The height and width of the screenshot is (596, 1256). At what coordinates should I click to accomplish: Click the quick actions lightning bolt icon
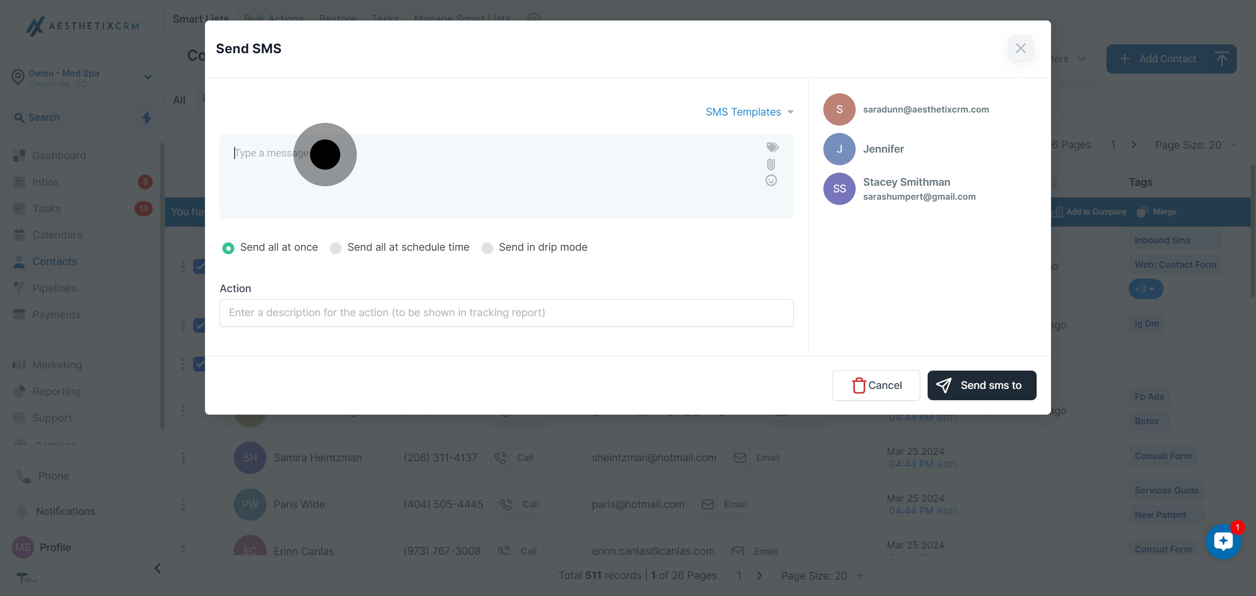pos(147,117)
